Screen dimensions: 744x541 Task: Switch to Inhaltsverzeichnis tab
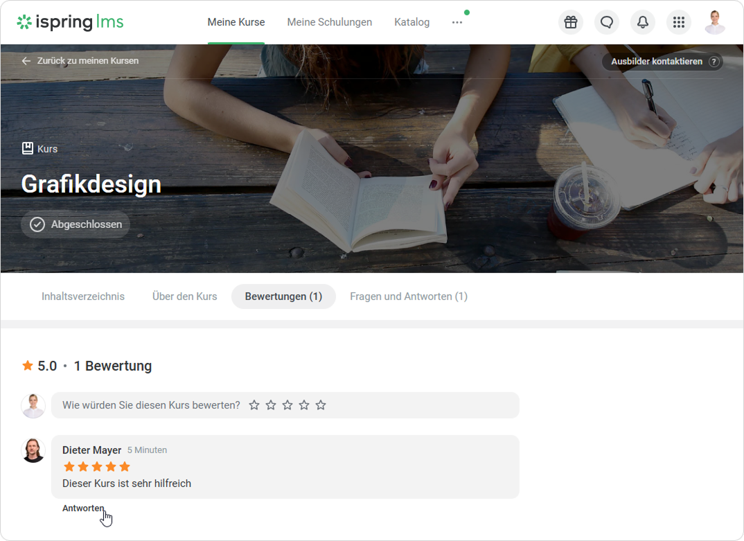[83, 296]
